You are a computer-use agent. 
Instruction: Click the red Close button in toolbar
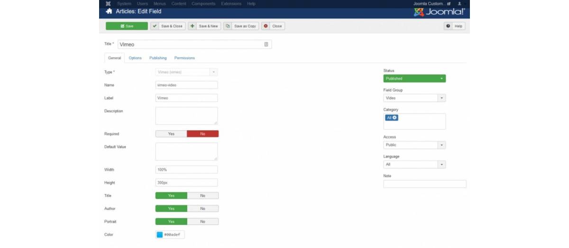(x=273, y=26)
